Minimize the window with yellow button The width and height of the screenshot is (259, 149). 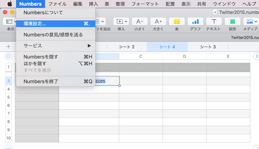(x=12, y=12)
